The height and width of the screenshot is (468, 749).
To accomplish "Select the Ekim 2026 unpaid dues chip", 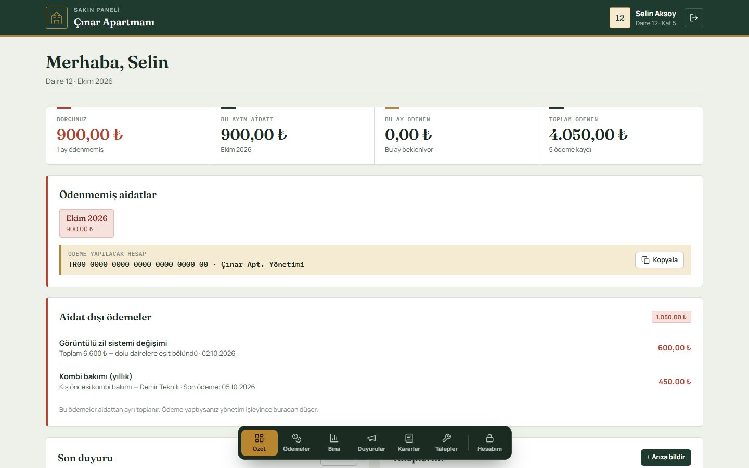I will pyautogui.click(x=86, y=223).
